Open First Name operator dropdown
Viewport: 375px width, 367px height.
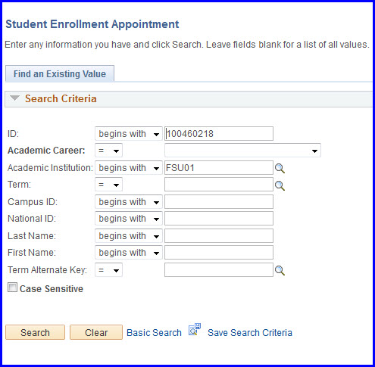click(129, 253)
